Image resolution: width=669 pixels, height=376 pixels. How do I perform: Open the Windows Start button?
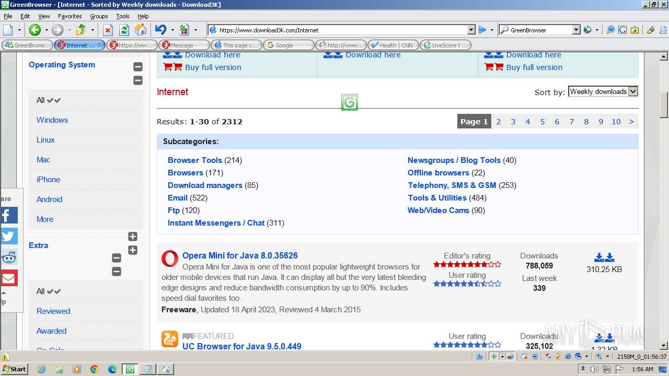tap(14, 369)
